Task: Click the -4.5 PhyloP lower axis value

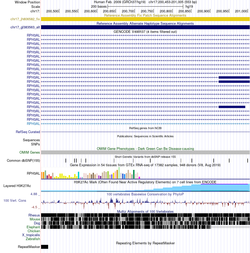Action: point(34,207)
